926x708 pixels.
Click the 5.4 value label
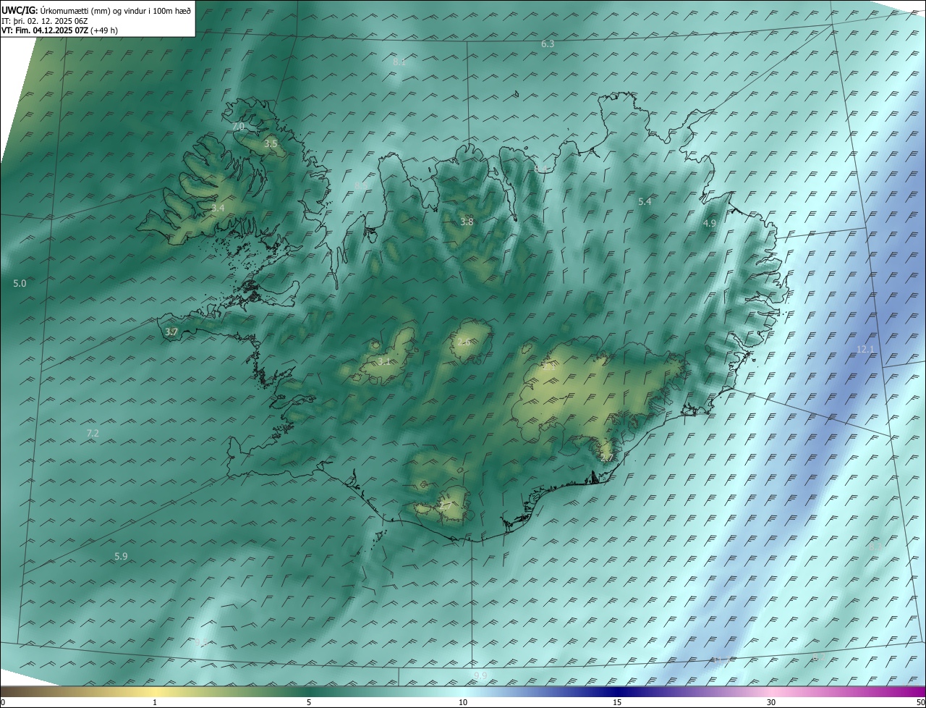[x=645, y=202]
